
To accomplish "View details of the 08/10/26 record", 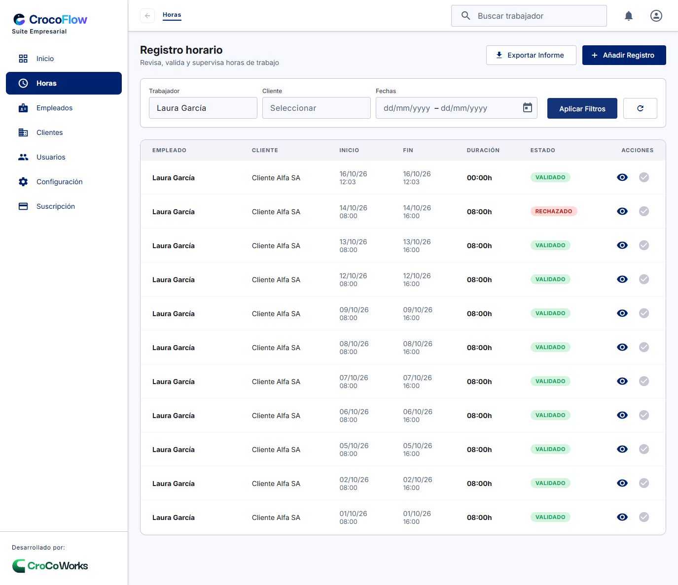I will [622, 347].
